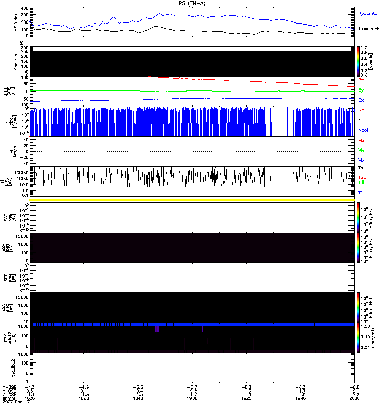
Task: Select the Kyoto AE legend label
Action: pyautogui.click(x=368, y=13)
